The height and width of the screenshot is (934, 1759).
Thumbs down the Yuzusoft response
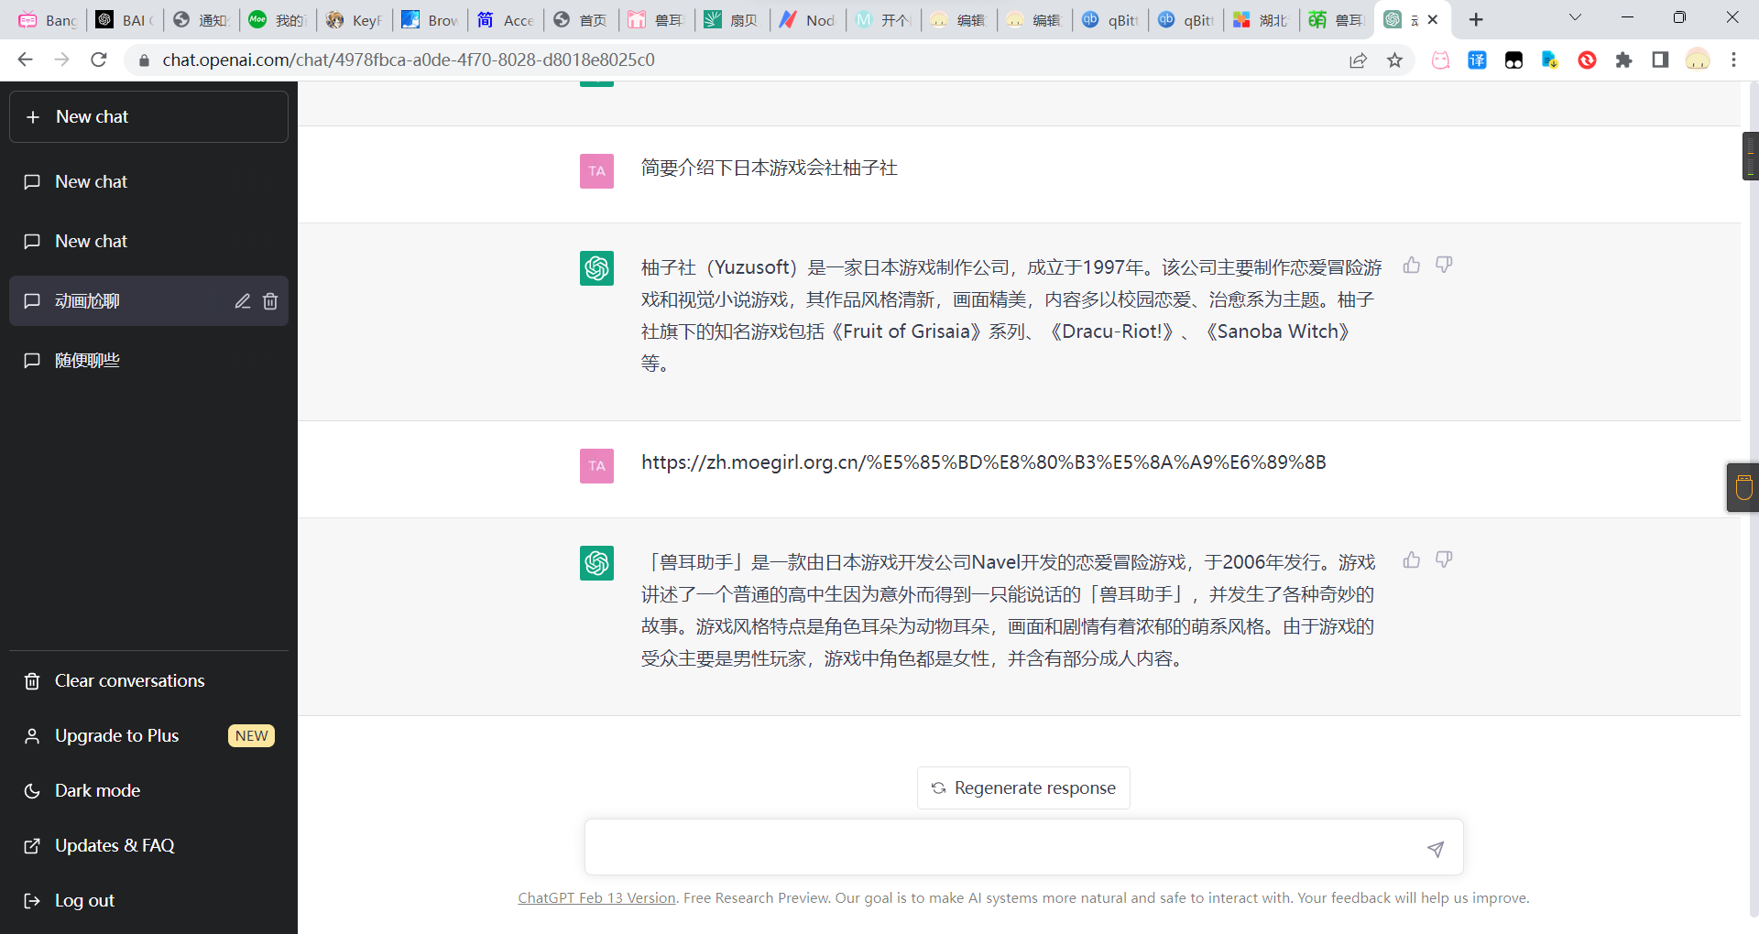click(x=1444, y=266)
